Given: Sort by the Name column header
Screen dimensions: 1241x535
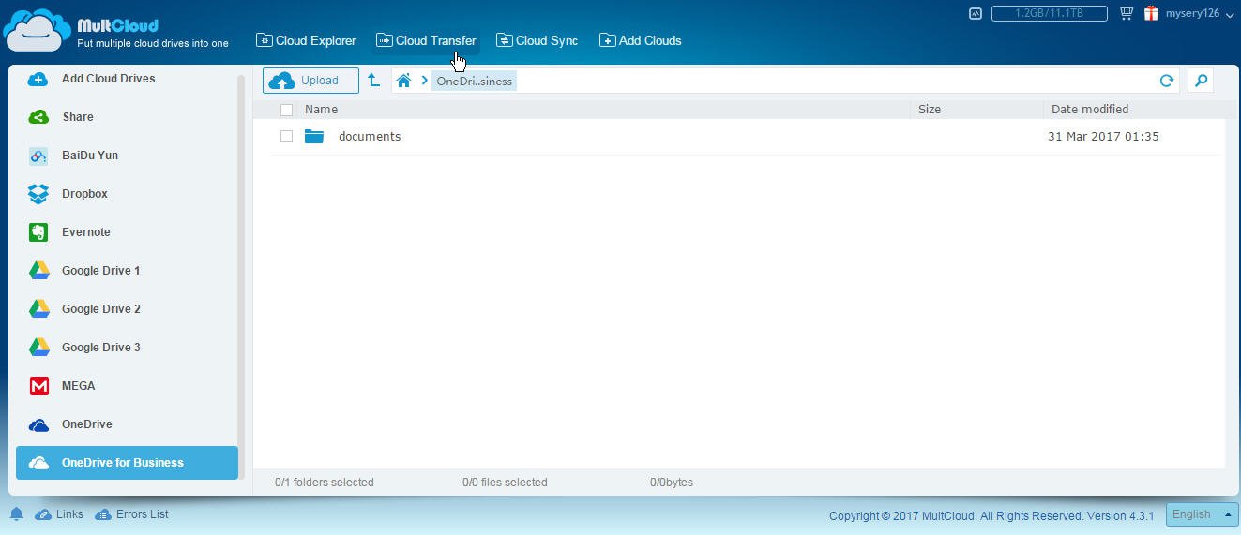Looking at the screenshot, I should [321, 110].
